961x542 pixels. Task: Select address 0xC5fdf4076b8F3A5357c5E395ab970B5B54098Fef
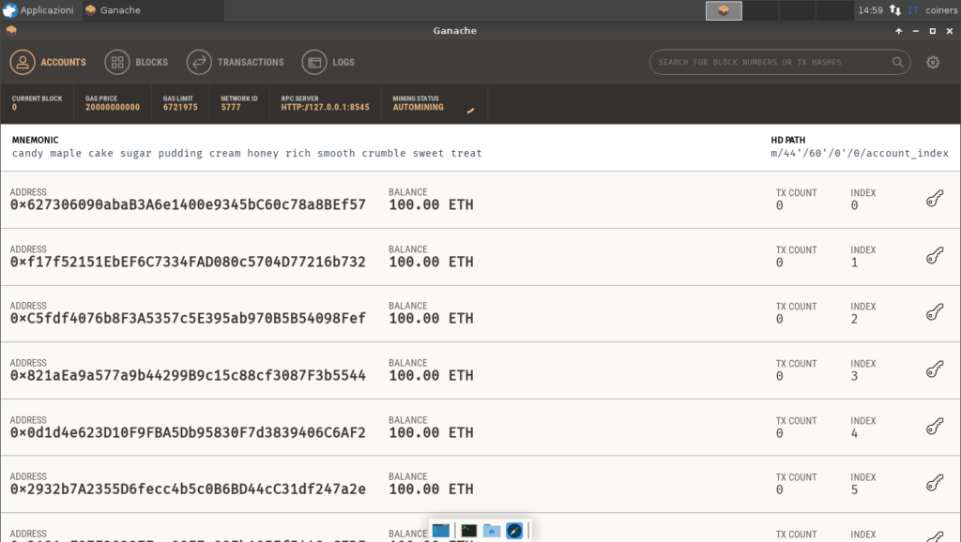click(x=188, y=319)
